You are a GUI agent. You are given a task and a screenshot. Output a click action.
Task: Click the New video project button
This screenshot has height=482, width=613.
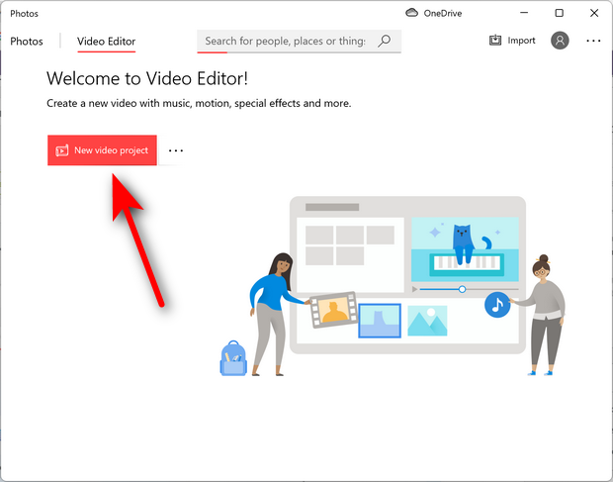(x=102, y=150)
